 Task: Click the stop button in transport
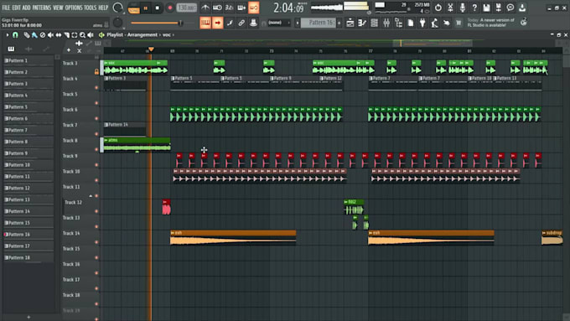click(x=157, y=8)
